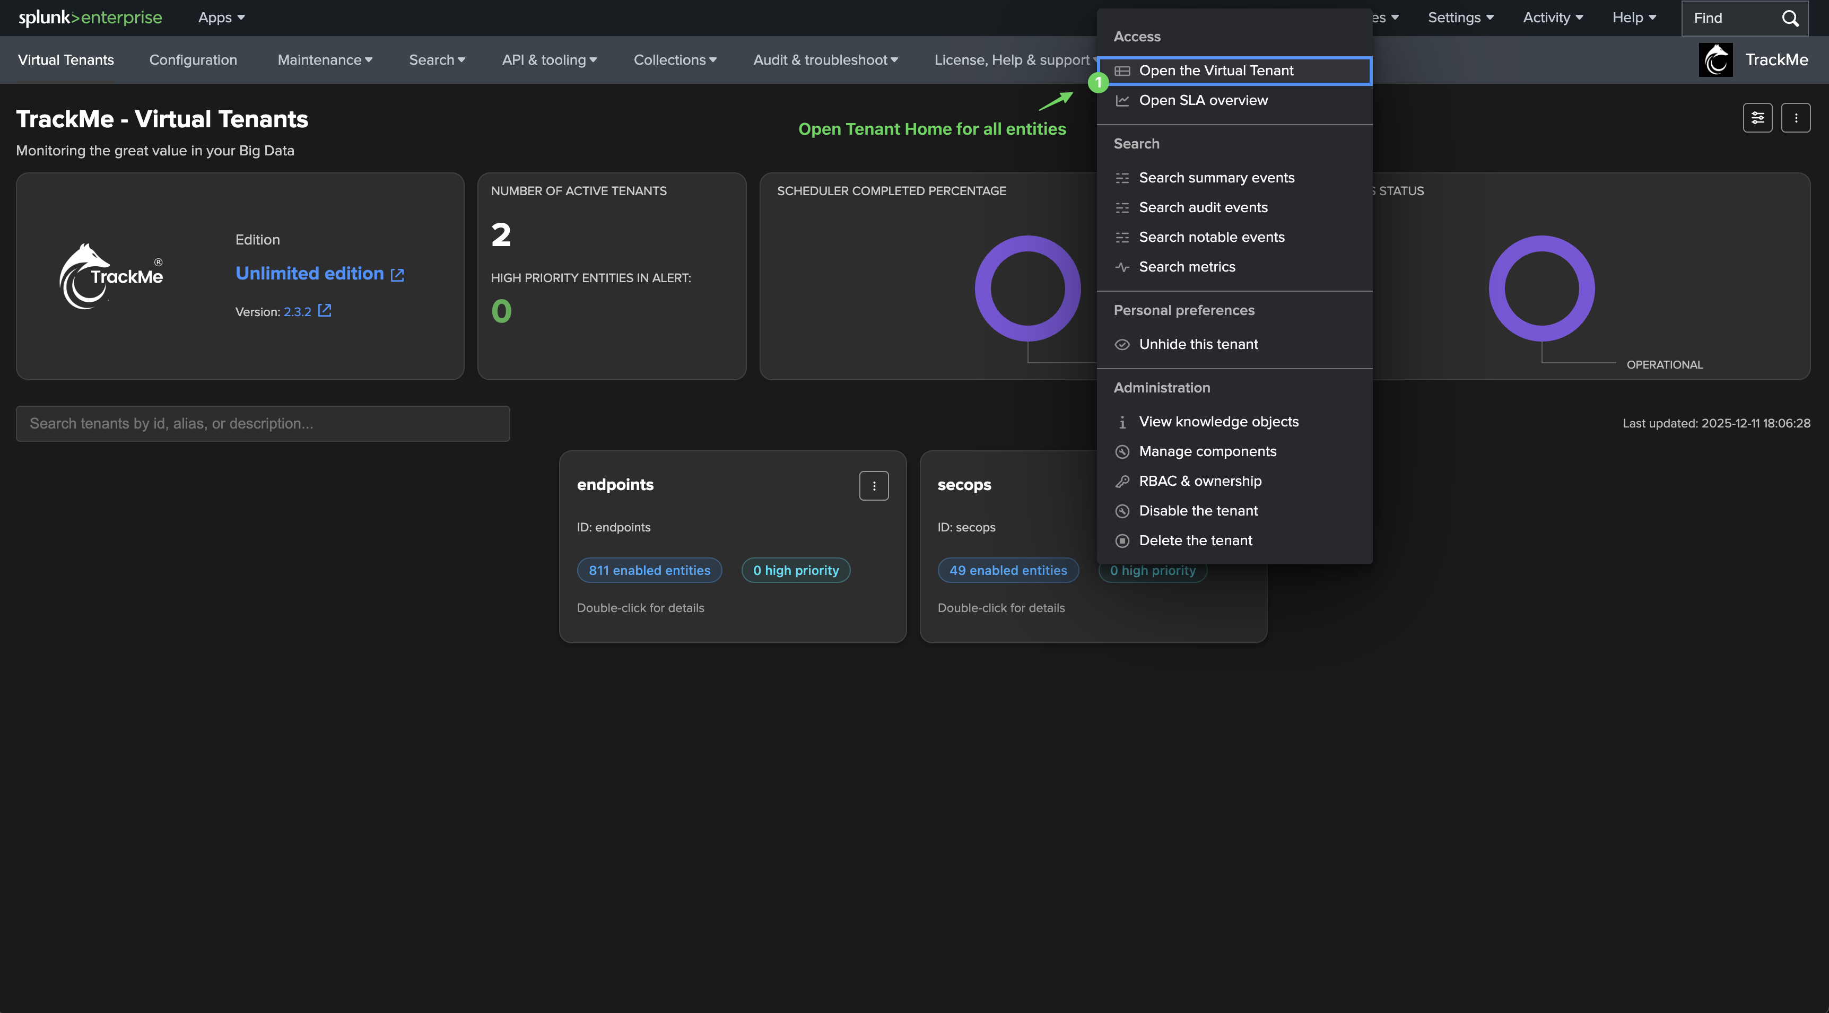Switch to the Configuration tab

coord(193,59)
